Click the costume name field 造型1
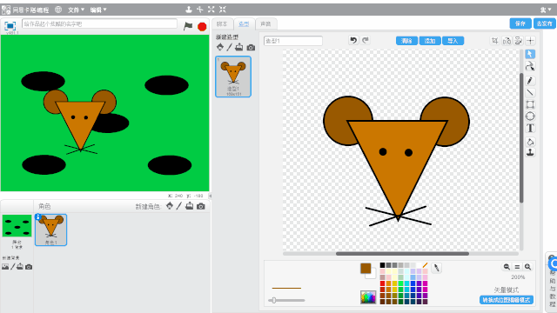The width and height of the screenshot is (557, 313). pos(293,41)
